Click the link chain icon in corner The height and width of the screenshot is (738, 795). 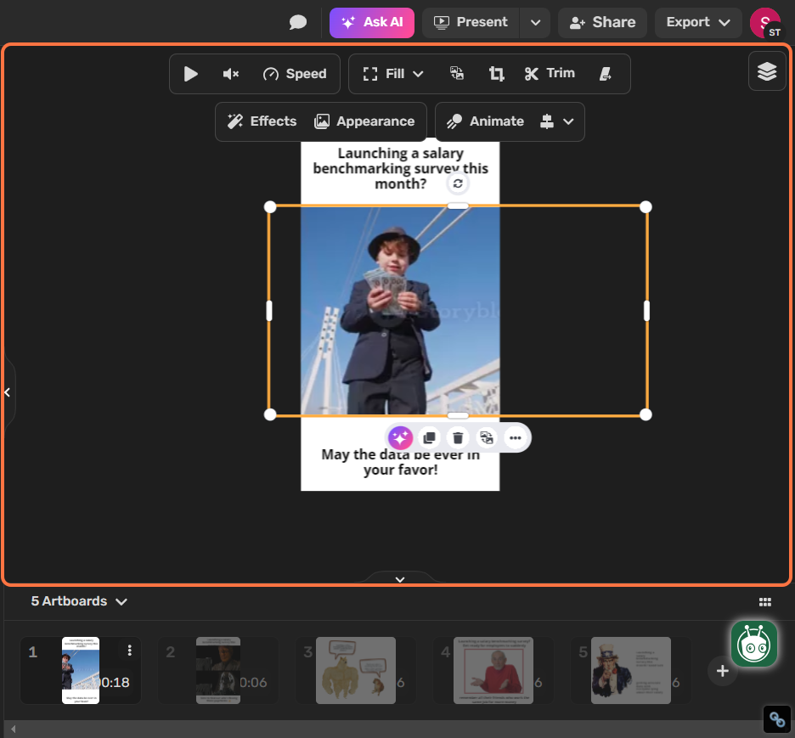tap(777, 718)
